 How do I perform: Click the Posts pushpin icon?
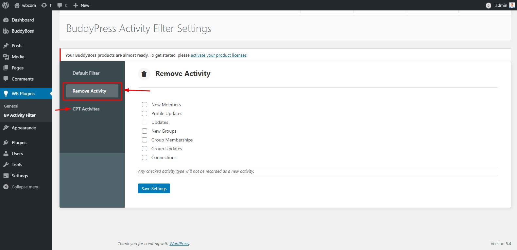pyautogui.click(x=6, y=46)
